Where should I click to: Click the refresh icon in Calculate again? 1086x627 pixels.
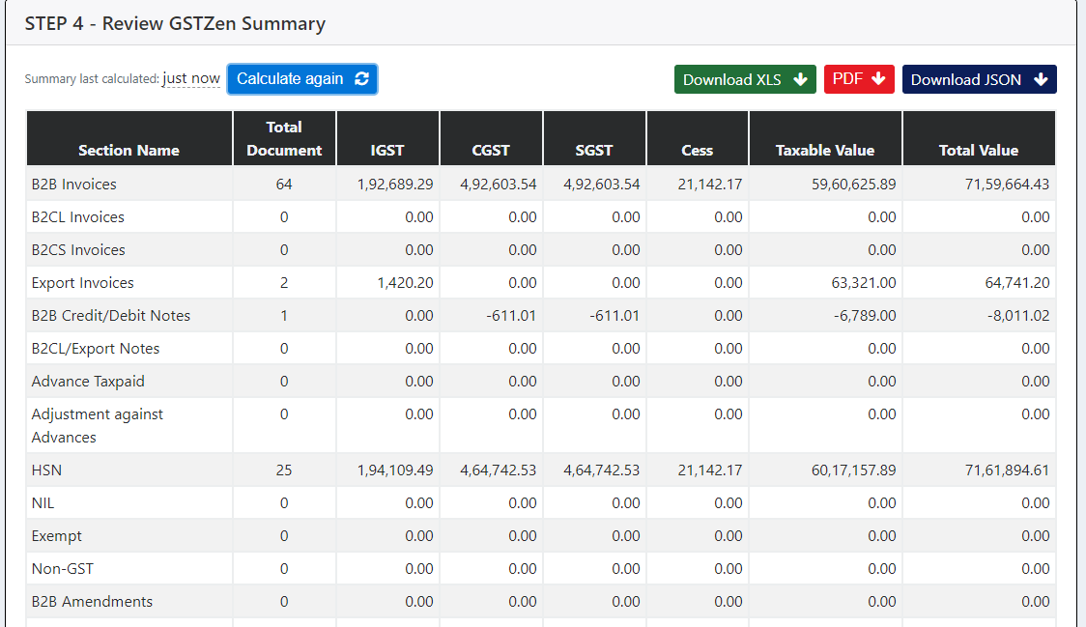coord(361,79)
